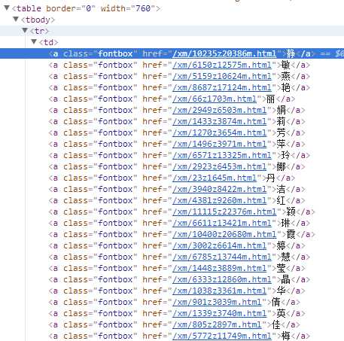Follow href /xm/2923z6453m.html
Screen dimensions: 344x341
(219, 166)
